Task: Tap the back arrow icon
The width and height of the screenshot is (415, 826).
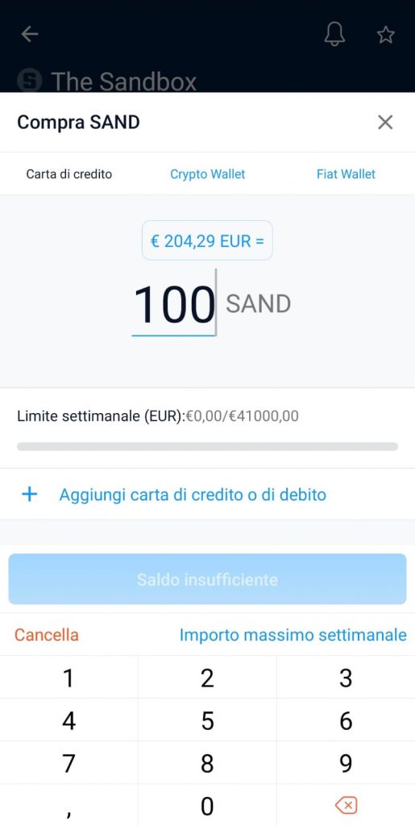Action: click(x=30, y=34)
